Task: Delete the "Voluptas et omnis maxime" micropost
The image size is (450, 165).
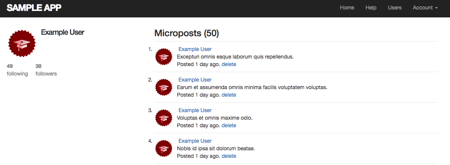Action: pyautogui.click(x=229, y=125)
